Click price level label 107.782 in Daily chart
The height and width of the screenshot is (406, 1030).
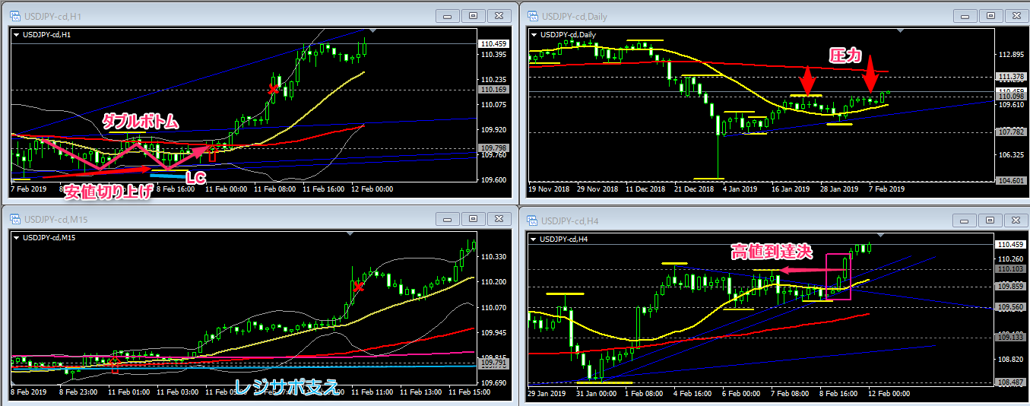(x=1011, y=132)
